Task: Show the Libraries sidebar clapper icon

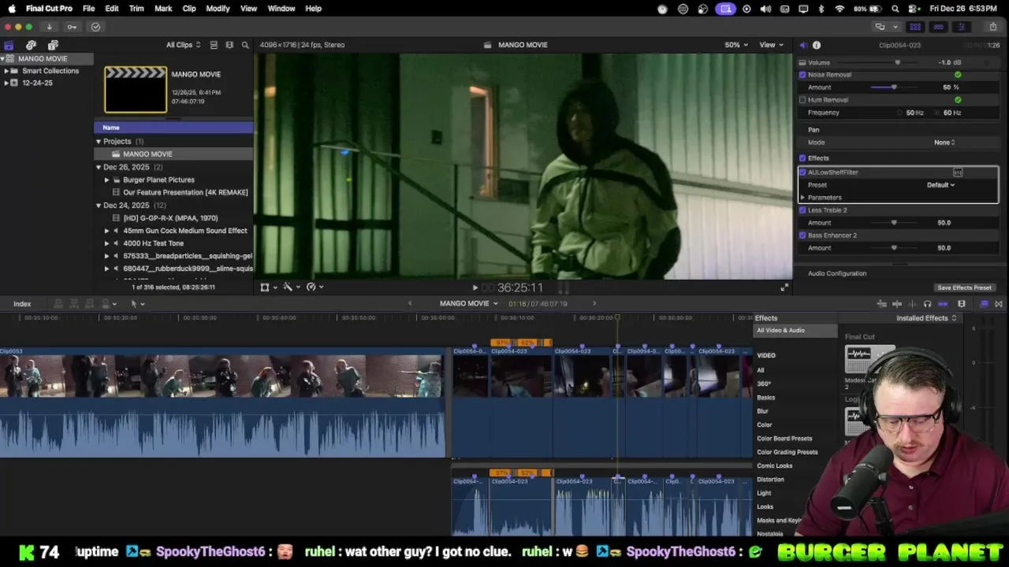Action: (x=9, y=45)
